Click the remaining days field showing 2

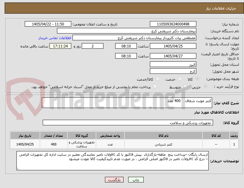tap(93, 46)
